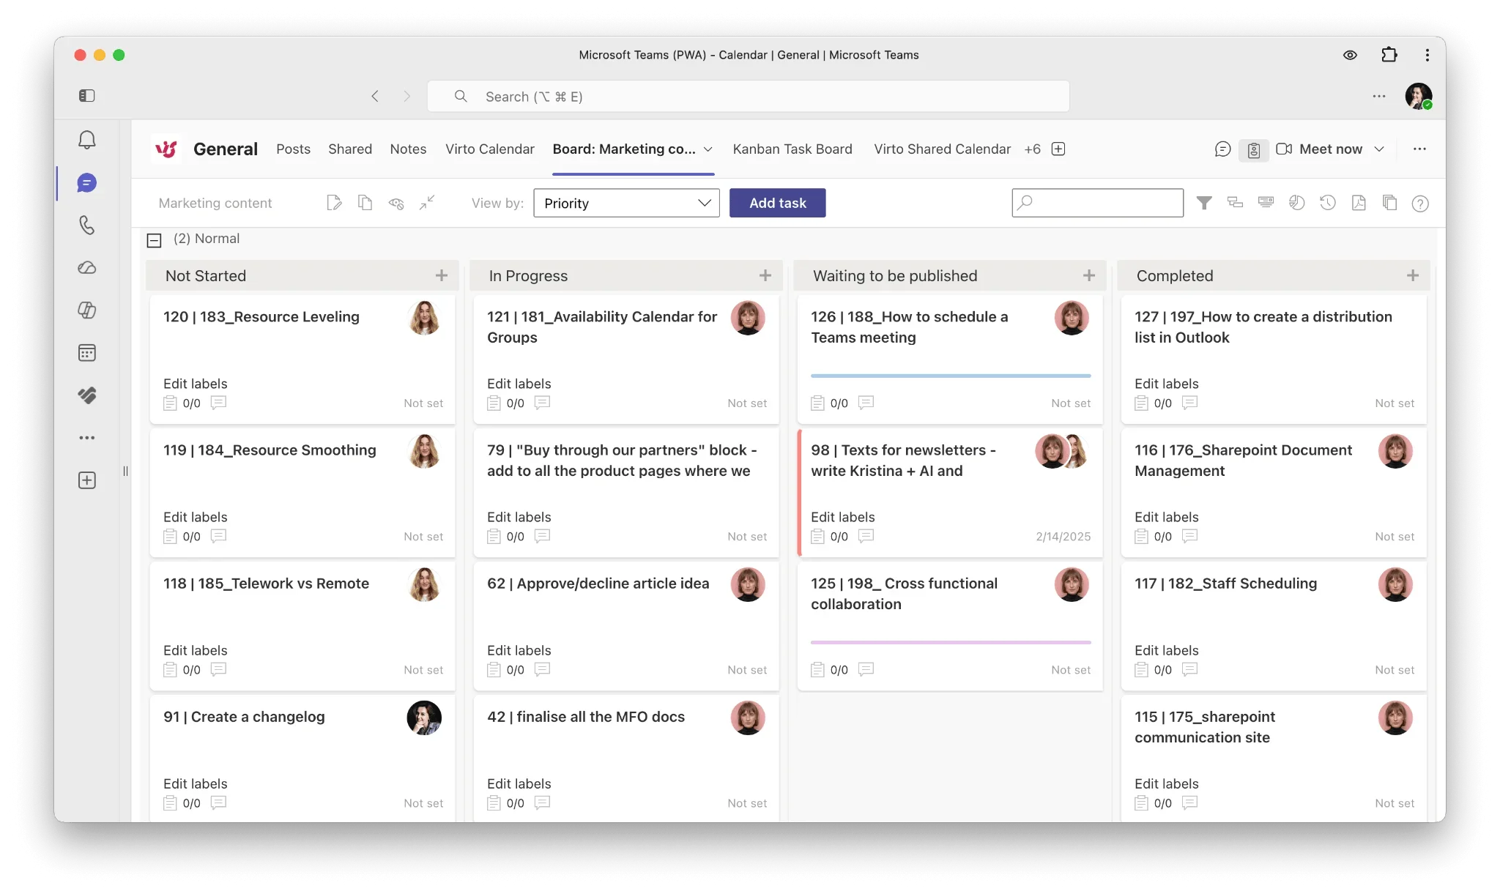Viewport: 1500px width, 894px height.
Task: Click the add tab plus icon after +6
Action: tap(1058, 149)
